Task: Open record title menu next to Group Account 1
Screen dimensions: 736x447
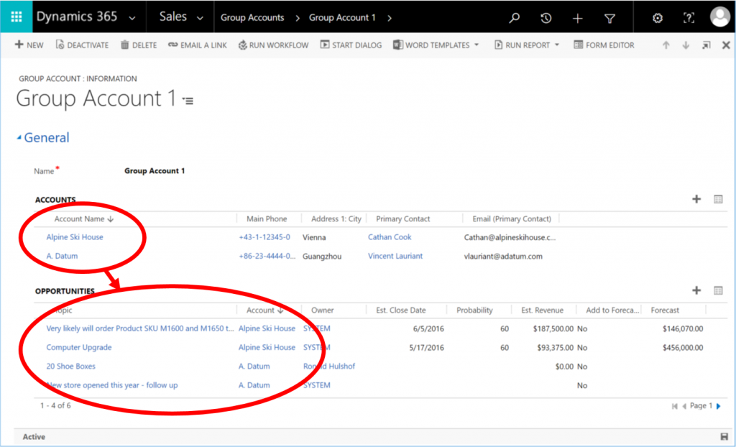Action: tap(188, 101)
